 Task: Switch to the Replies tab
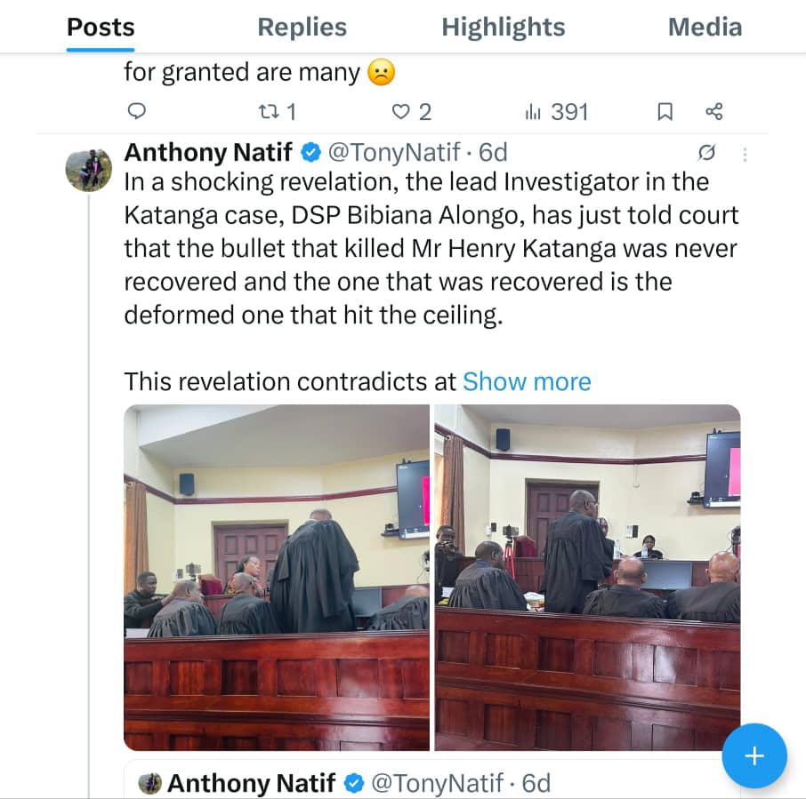click(x=302, y=28)
